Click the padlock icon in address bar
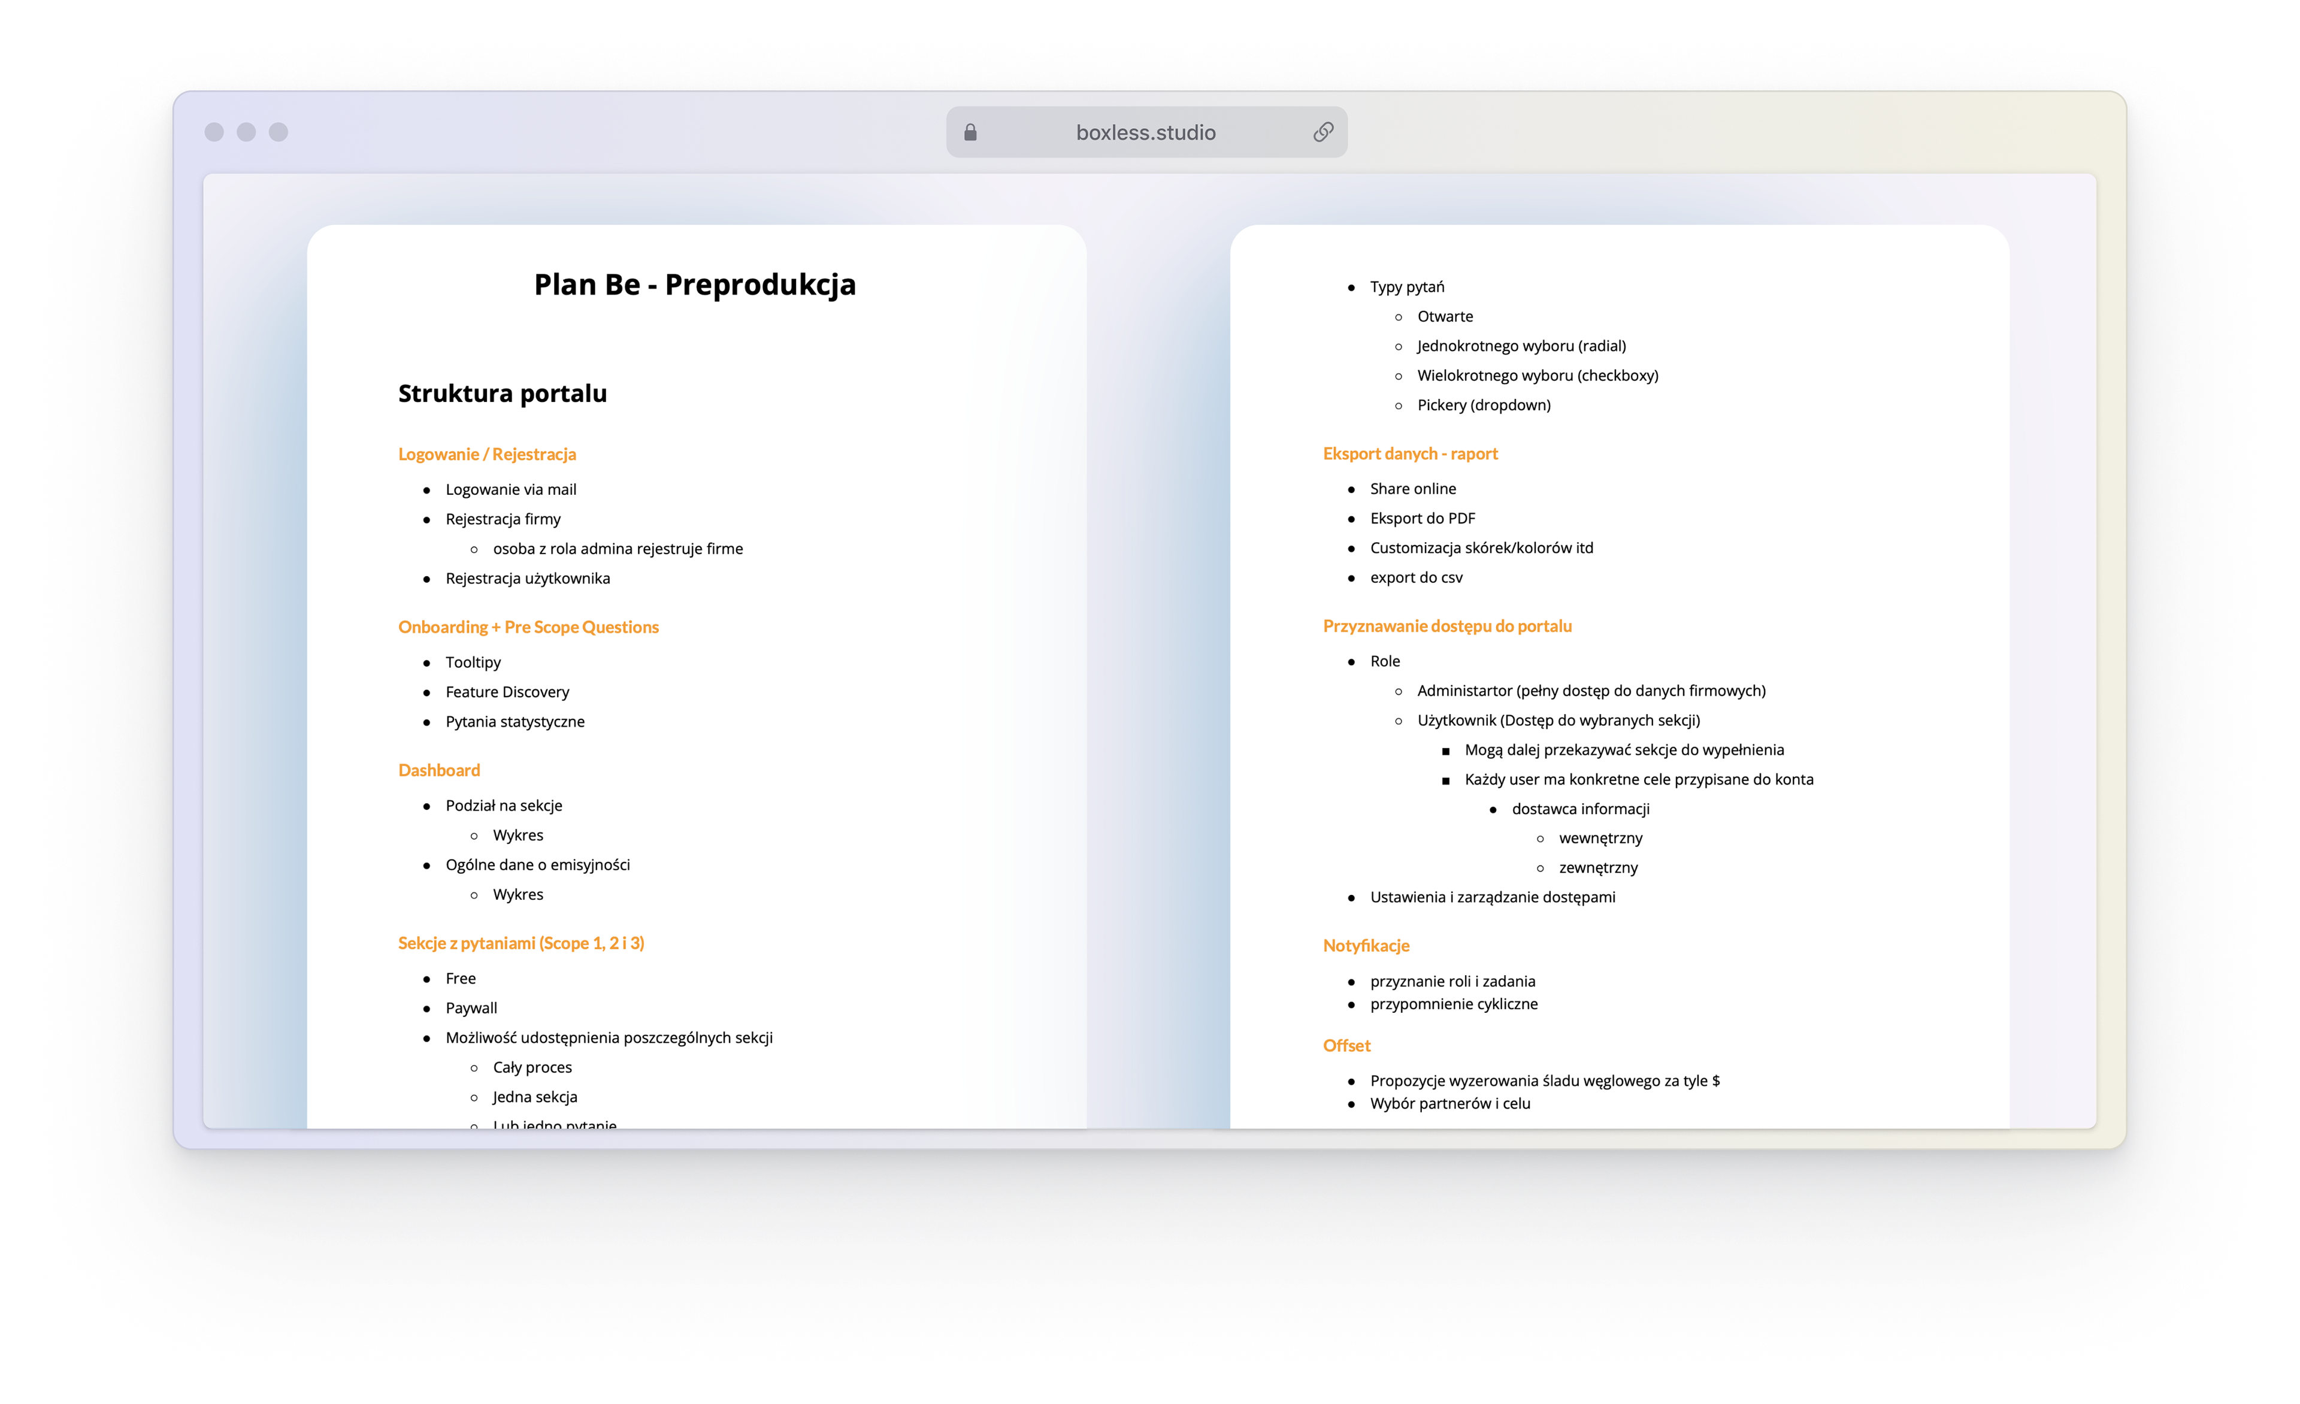Image resolution: width=2300 pixels, height=1404 pixels. pos(970,132)
